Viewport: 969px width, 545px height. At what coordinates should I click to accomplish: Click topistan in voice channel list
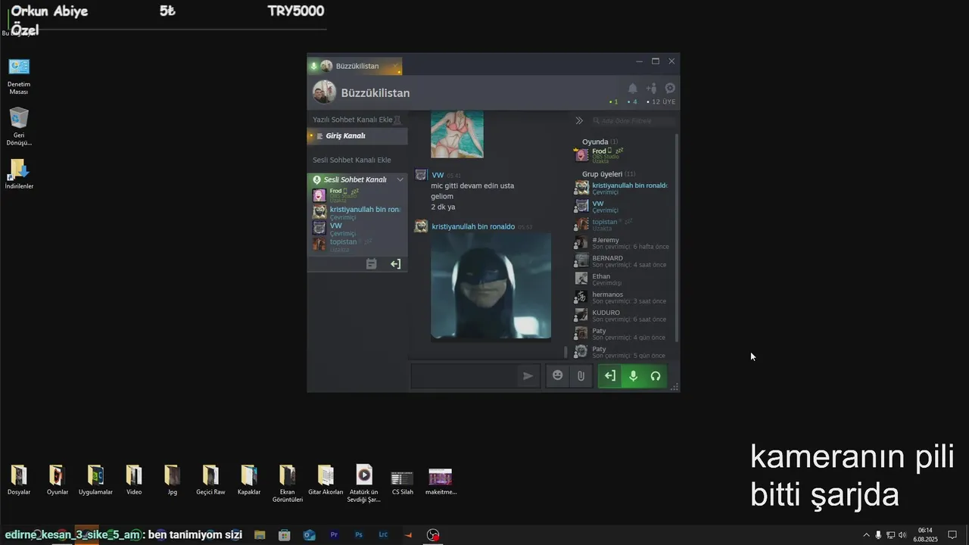tap(357, 244)
